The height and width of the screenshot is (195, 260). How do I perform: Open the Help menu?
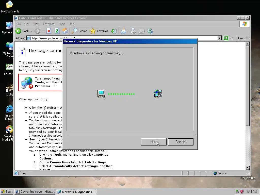[x=72, y=24]
